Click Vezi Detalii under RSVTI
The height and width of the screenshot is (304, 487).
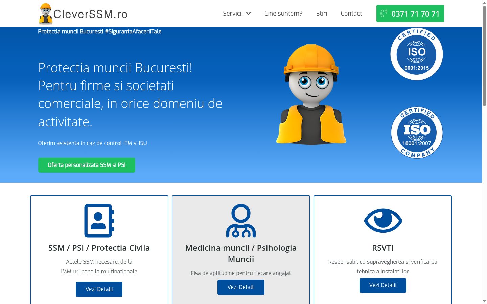pos(383,285)
